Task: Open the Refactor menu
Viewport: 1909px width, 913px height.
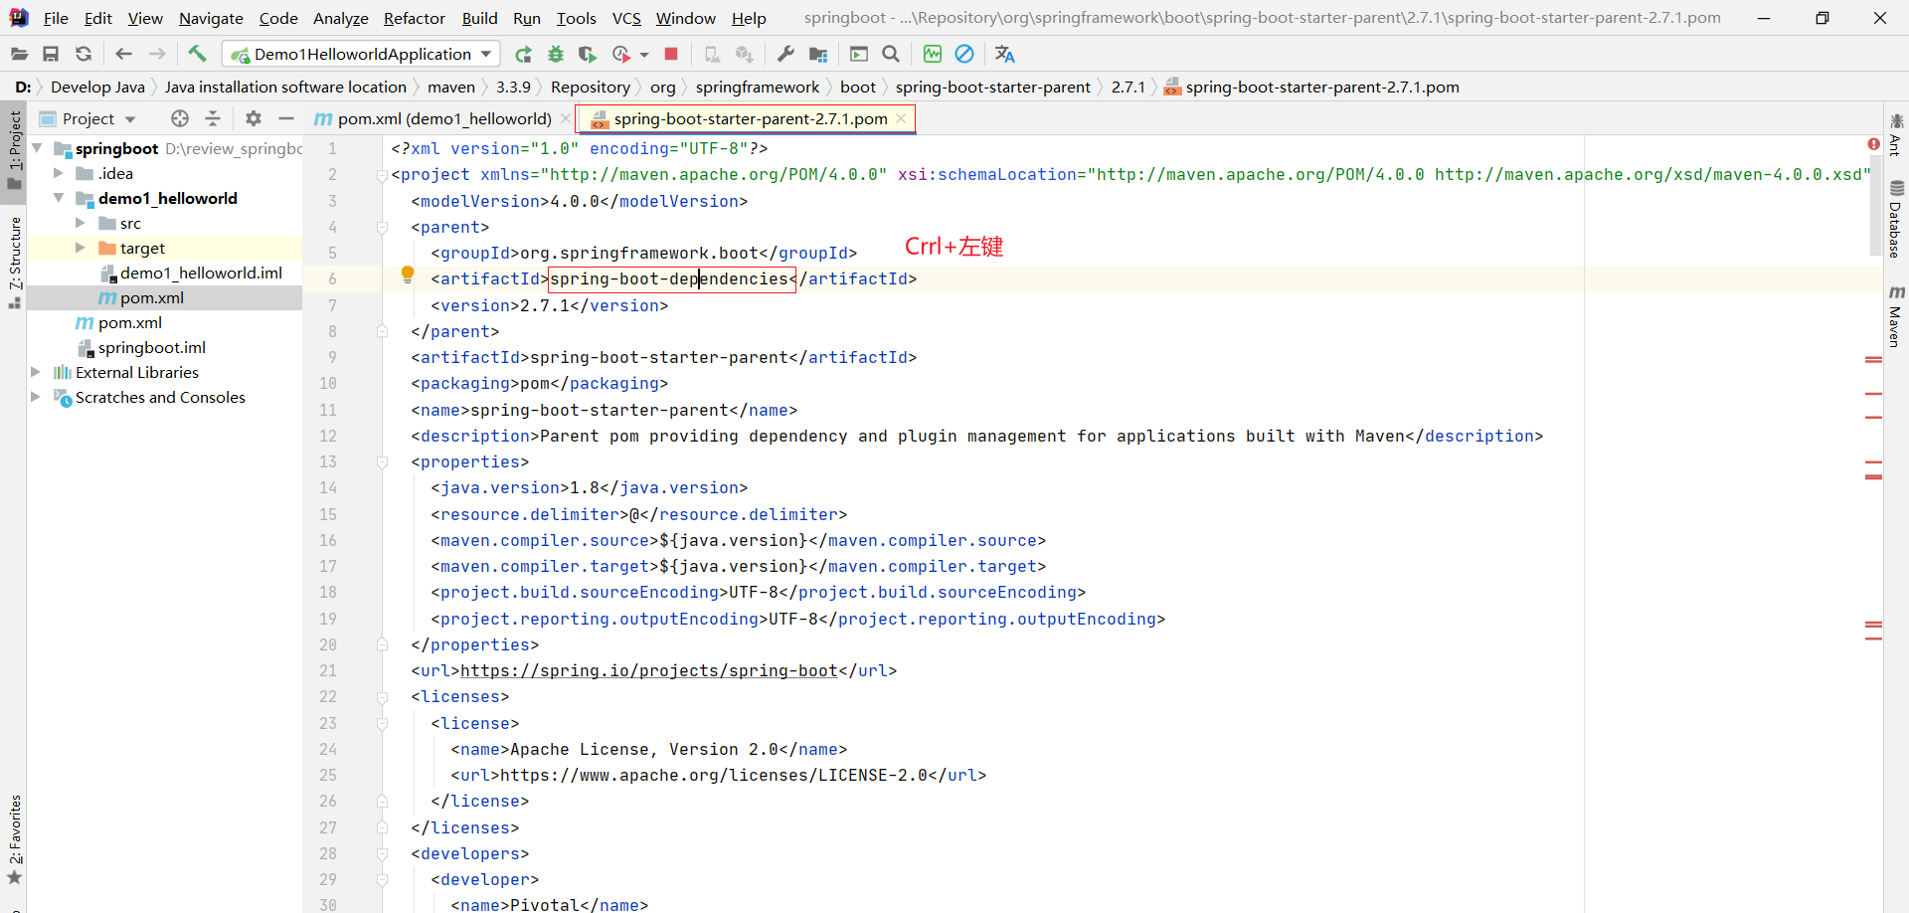Action: (414, 18)
